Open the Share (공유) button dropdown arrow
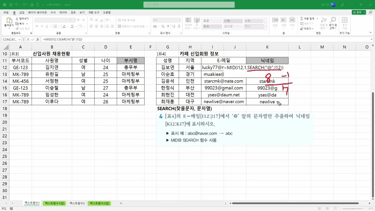 click(364, 12)
